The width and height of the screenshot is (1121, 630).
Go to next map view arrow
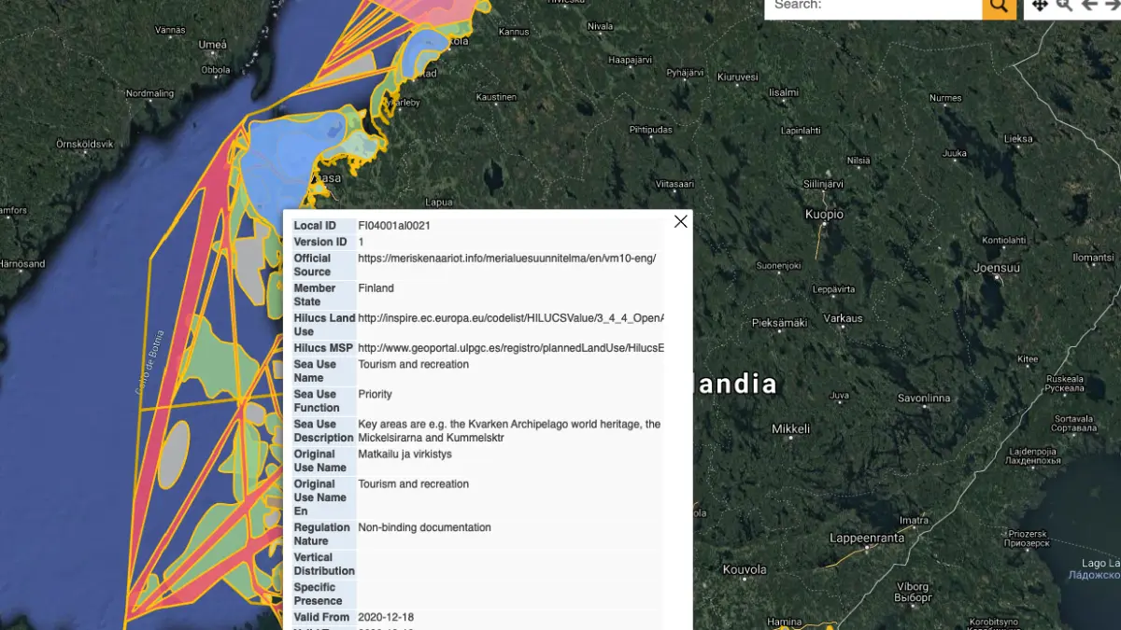[1112, 6]
